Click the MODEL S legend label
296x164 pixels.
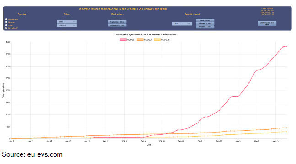click(x=165, y=40)
